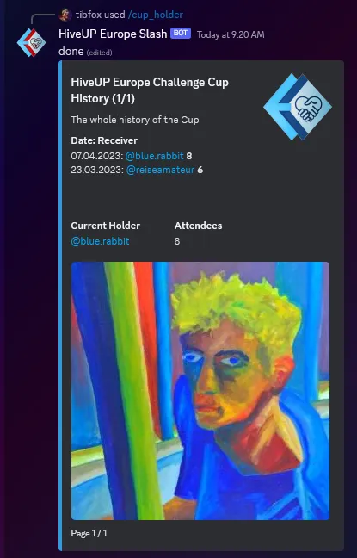Click @blue.rabbit under Current Holder
The width and height of the screenshot is (357, 558).
(100, 241)
